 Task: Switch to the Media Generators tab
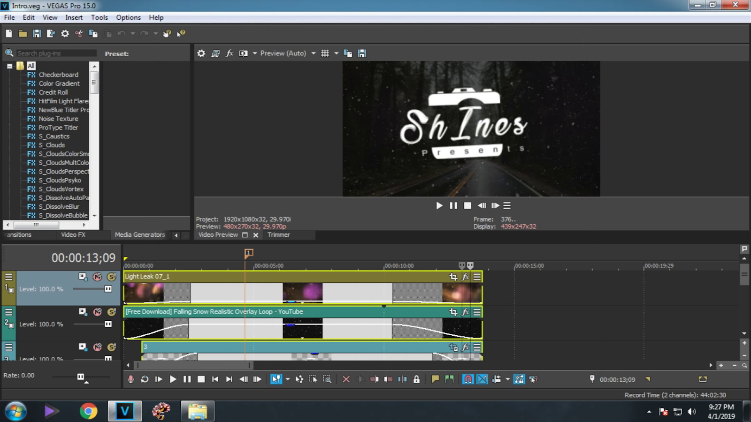pos(140,235)
